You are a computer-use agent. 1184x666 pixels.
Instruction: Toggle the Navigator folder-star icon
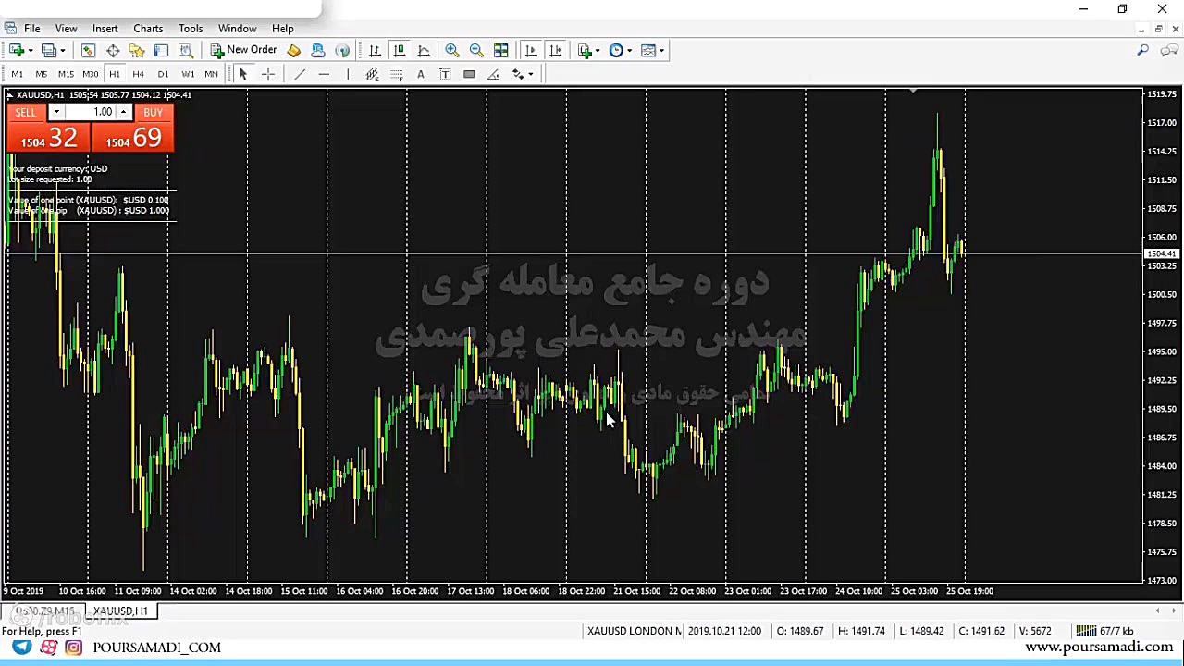click(137, 51)
